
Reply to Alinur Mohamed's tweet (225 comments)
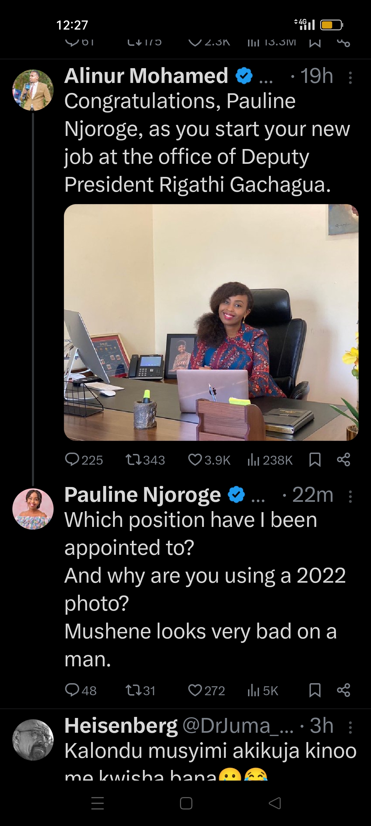pyautogui.click(x=72, y=459)
